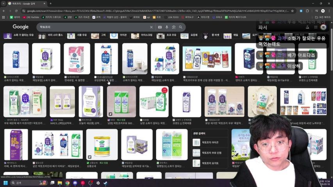Viewport: 333px width, 187px height.
Task: Start voice search with the microphone icon
Action: 167,27
